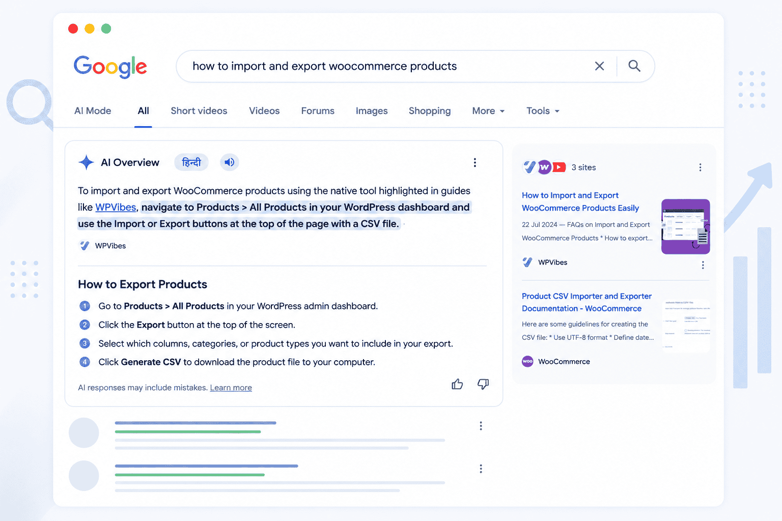Select the All results tab
This screenshot has width=782, height=521.
(144, 111)
